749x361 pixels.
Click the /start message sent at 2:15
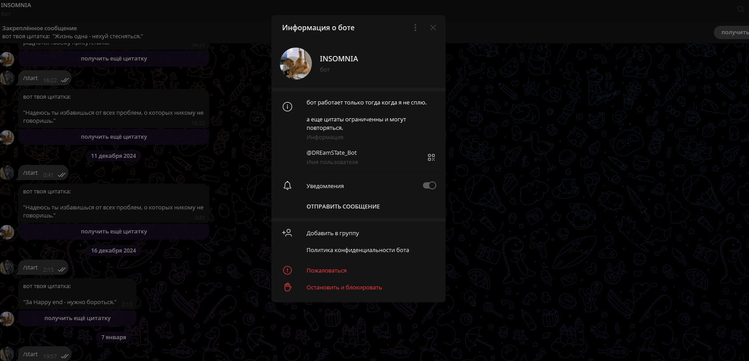tap(44, 268)
